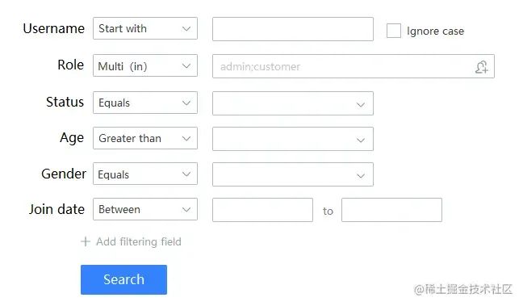Click the chevron arrow in Username operator select
The height and width of the screenshot is (306, 523).
tap(186, 29)
